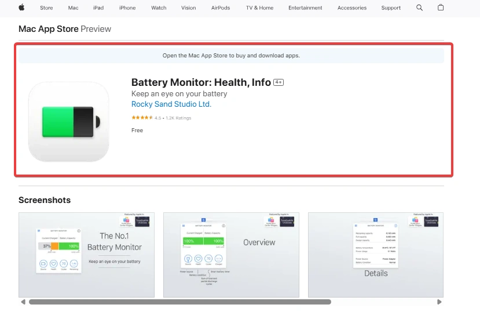The height and width of the screenshot is (319, 480).
Task: Click the Open the Mac App Store banner
Action: [x=231, y=56]
